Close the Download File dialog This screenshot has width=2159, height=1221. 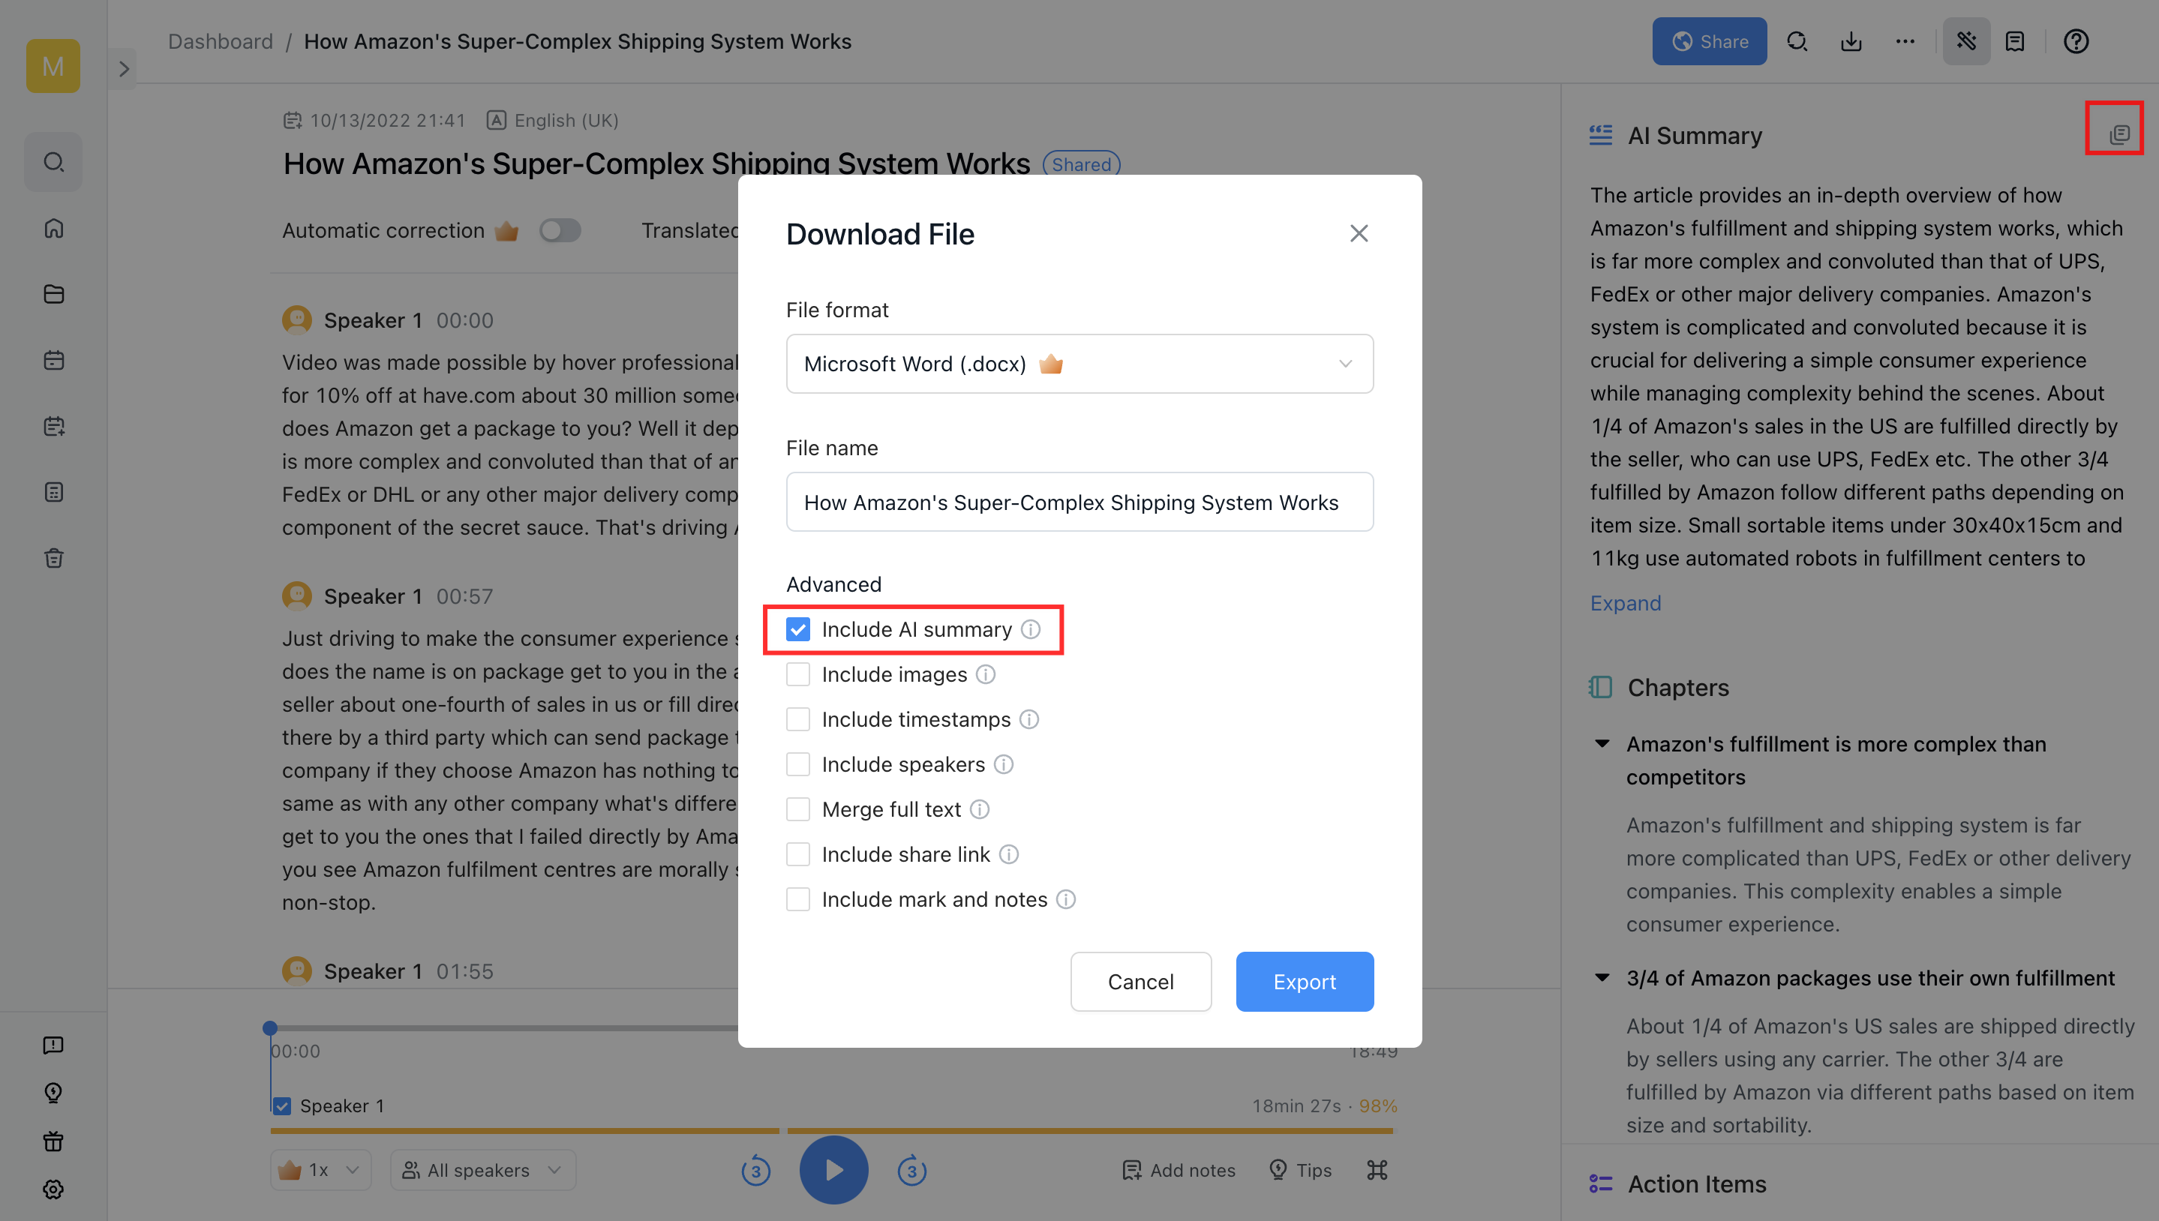1359,233
